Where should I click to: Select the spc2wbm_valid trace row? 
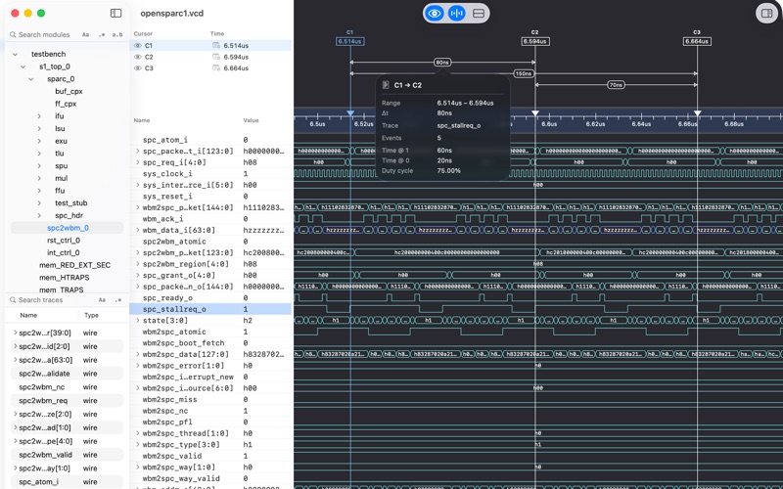click(67, 455)
